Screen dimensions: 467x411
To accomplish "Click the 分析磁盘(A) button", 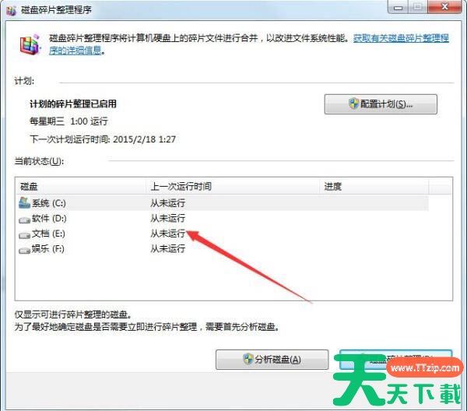I will (x=272, y=360).
